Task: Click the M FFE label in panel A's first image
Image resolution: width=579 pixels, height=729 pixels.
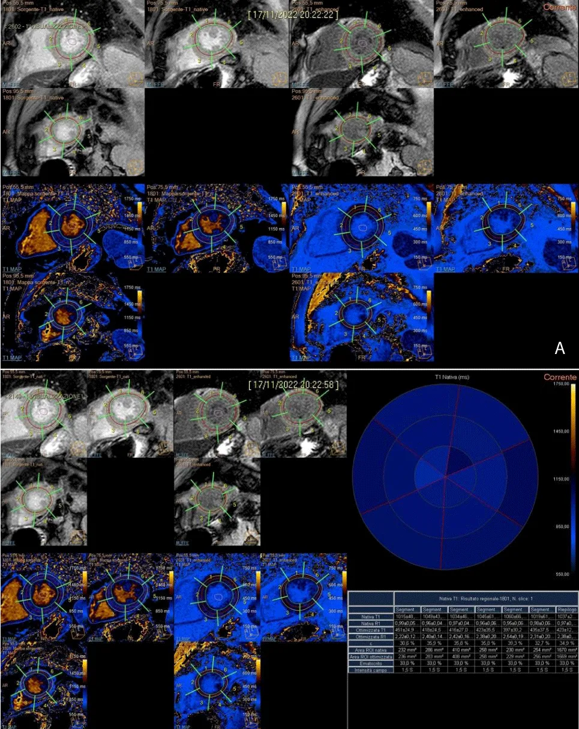Action: tap(10, 85)
